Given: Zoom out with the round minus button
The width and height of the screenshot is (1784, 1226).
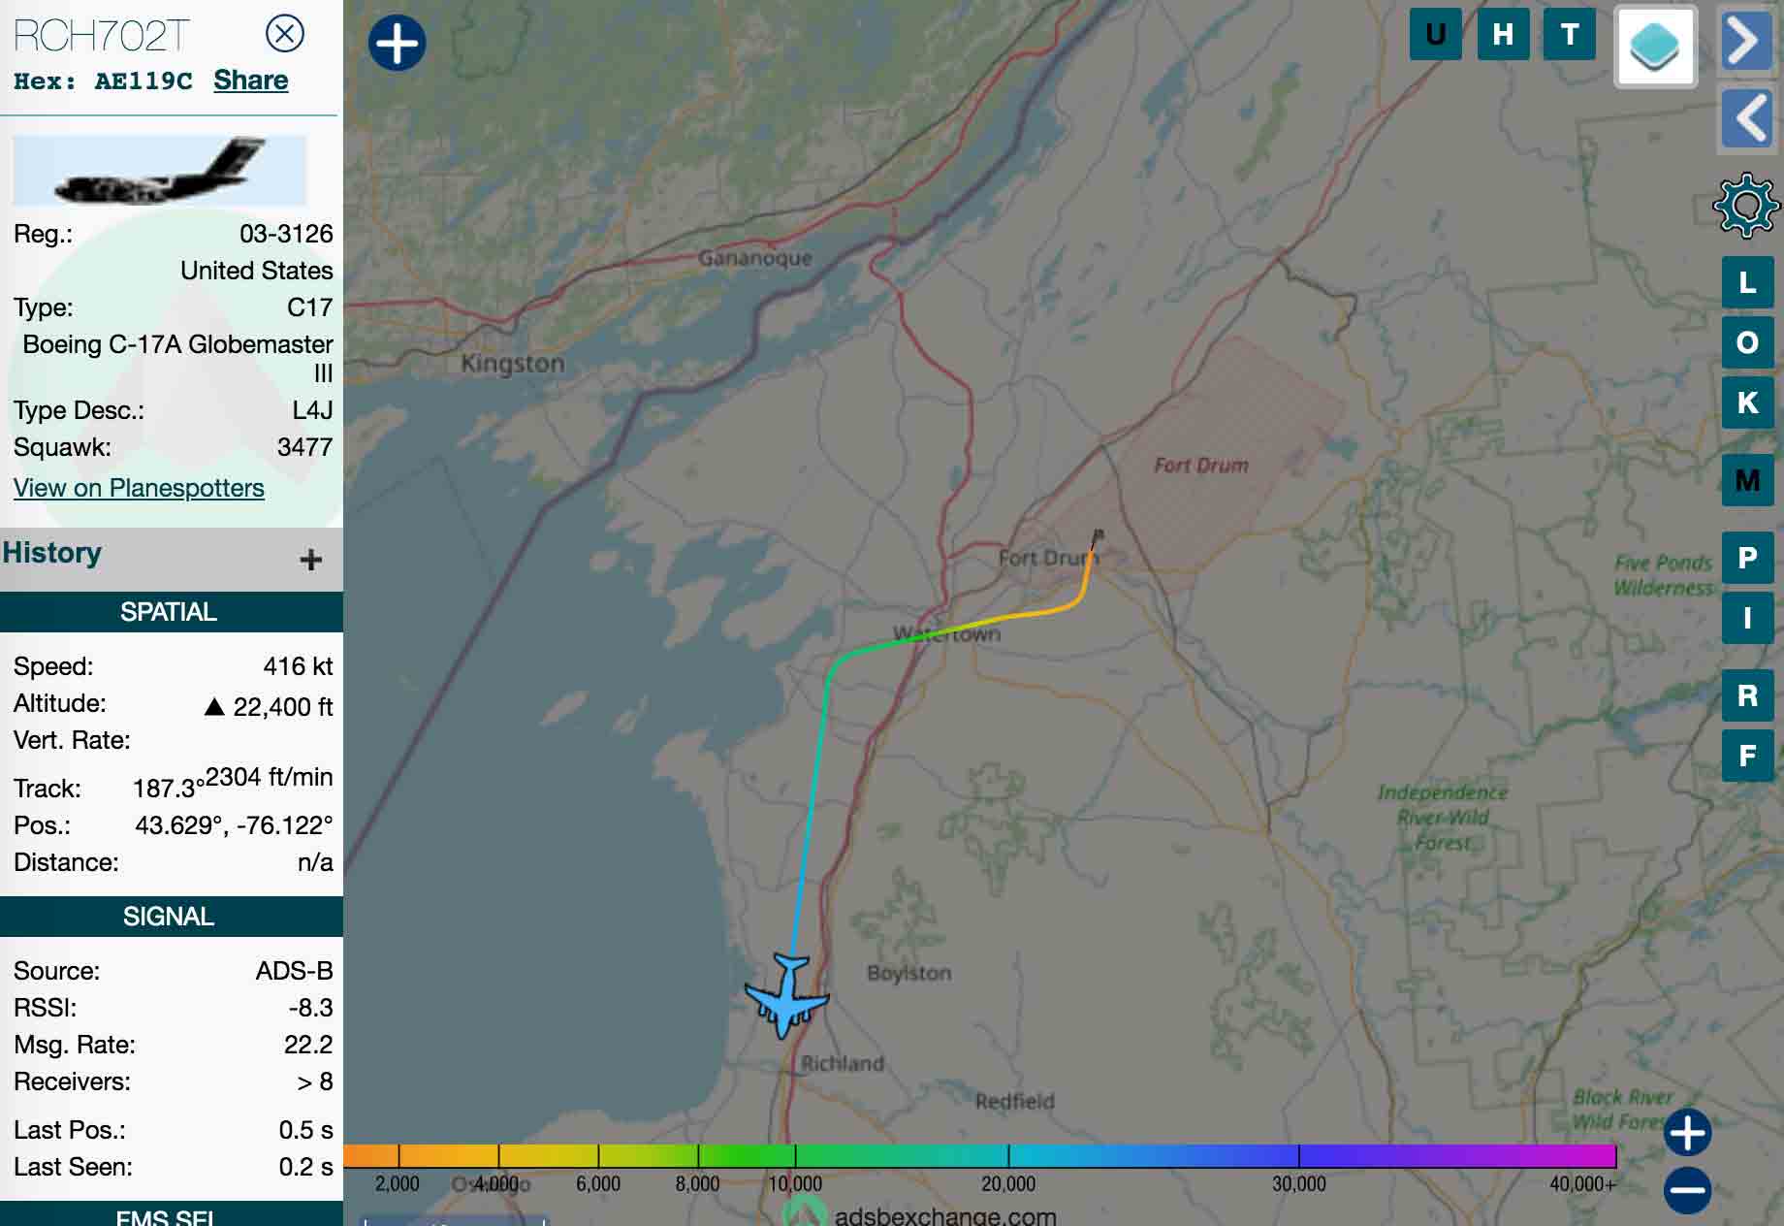Looking at the screenshot, I should [1687, 1190].
